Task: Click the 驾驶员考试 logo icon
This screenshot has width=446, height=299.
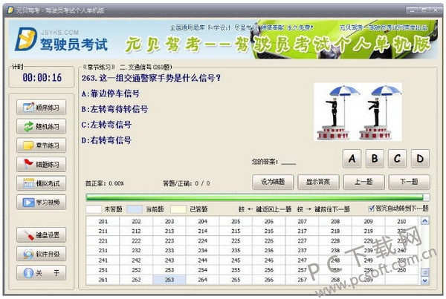Action: (26, 39)
